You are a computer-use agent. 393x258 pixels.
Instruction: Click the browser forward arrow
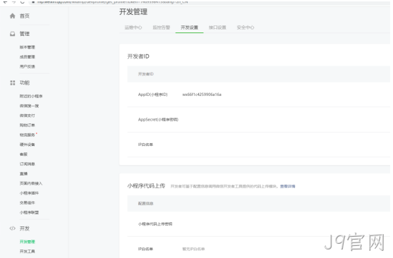(x=14, y=1)
